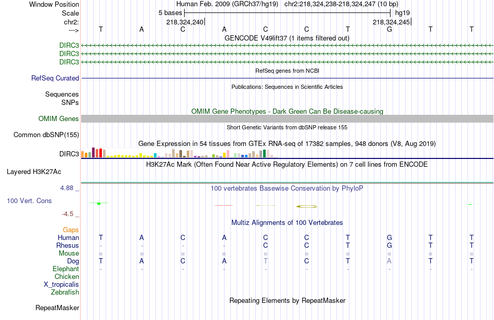Click the 'Gene Expression in 54 tissues' title
494x320 pixels.
point(287,144)
